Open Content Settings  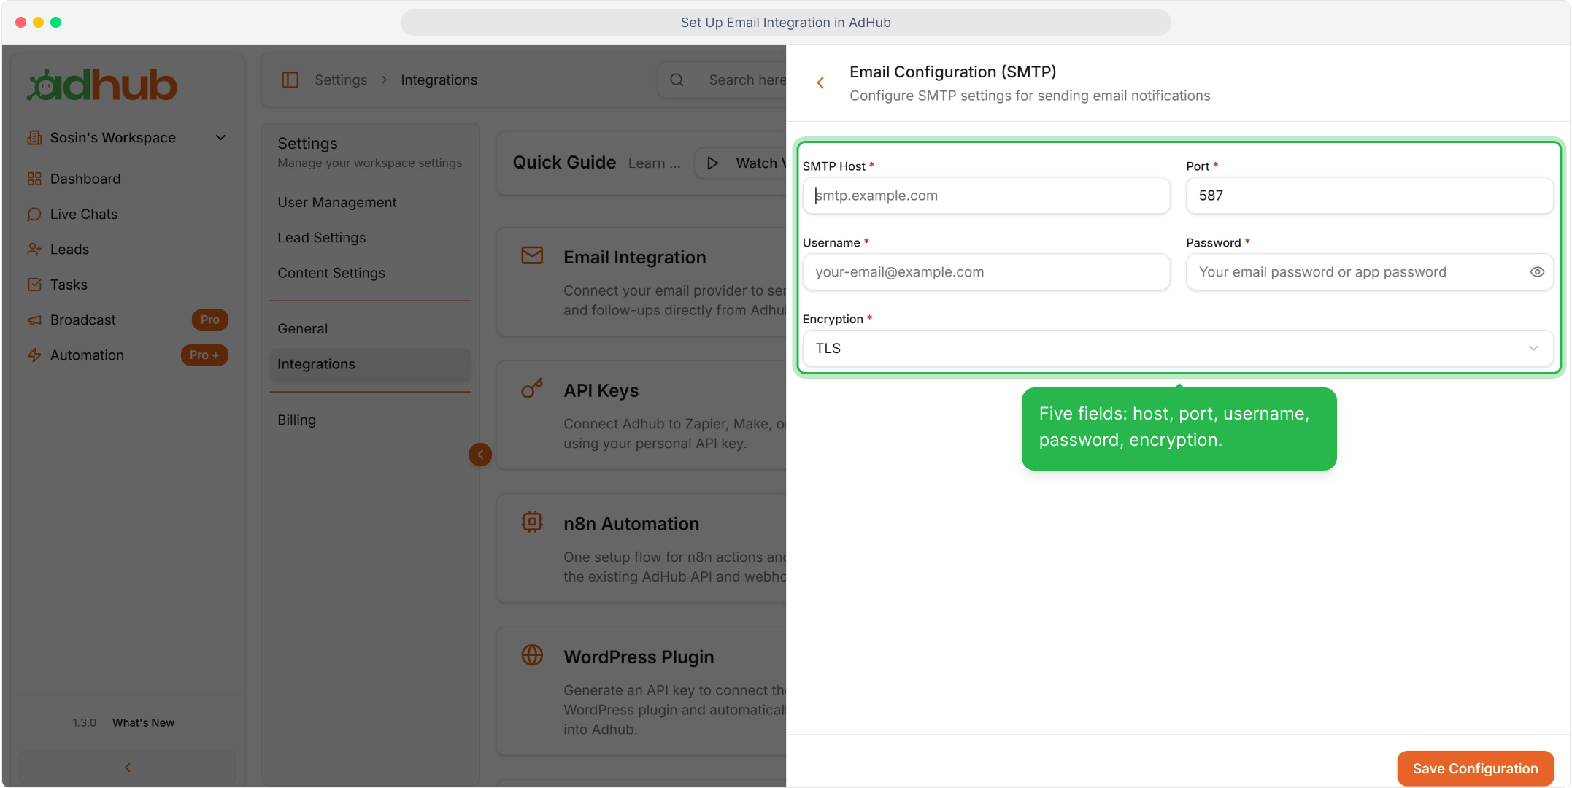click(331, 273)
